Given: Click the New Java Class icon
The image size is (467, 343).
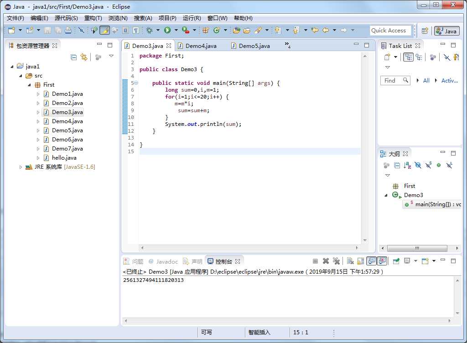Looking at the screenshot, I should pyautogui.click(x=217, y=30).
